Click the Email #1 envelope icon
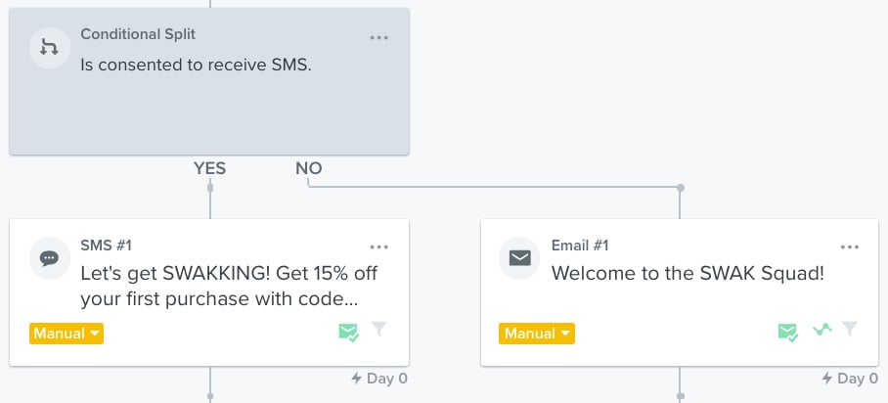 [x=520, y=259]
